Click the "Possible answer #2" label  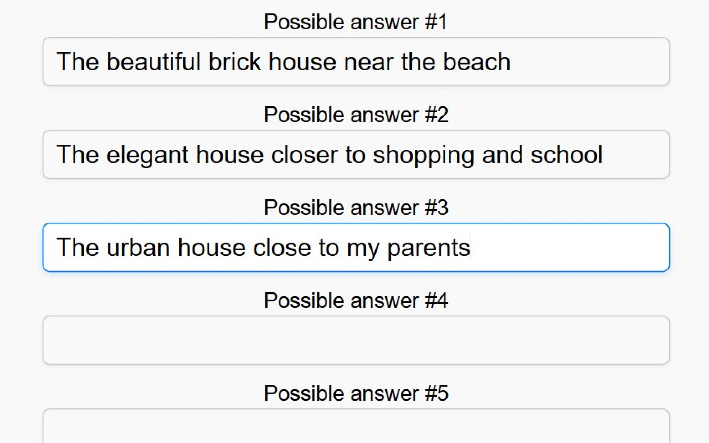pyautogui.click(x=356, y=115)
